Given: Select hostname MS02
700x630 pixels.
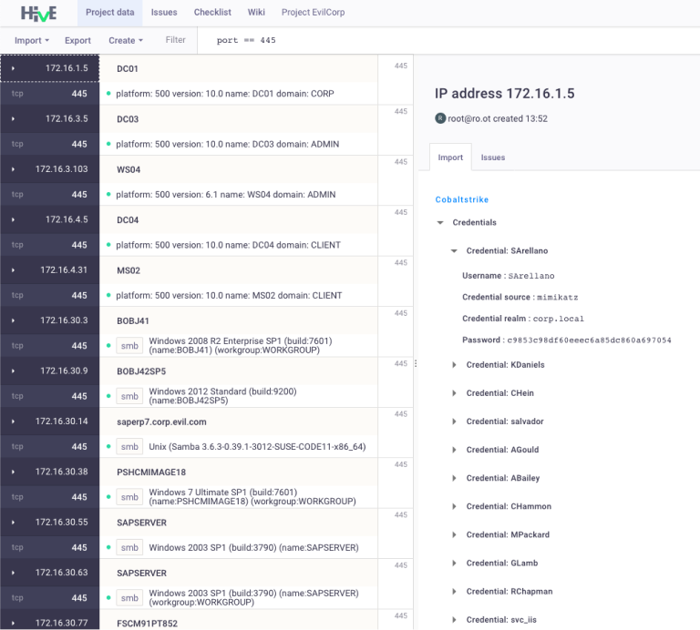Looking at the screenshot, I should [x=129, y=270].
